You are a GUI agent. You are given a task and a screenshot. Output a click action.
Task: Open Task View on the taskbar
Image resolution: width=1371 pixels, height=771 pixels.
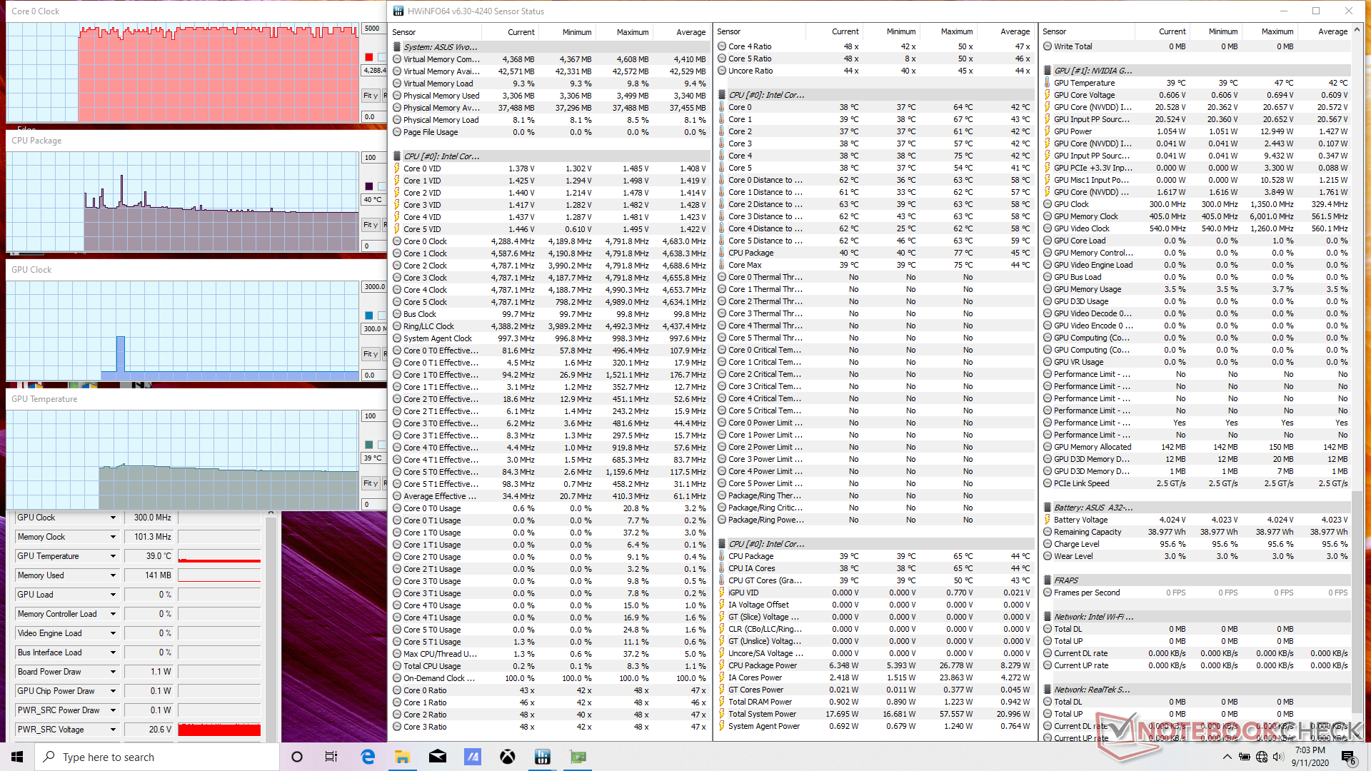(331, 757)
